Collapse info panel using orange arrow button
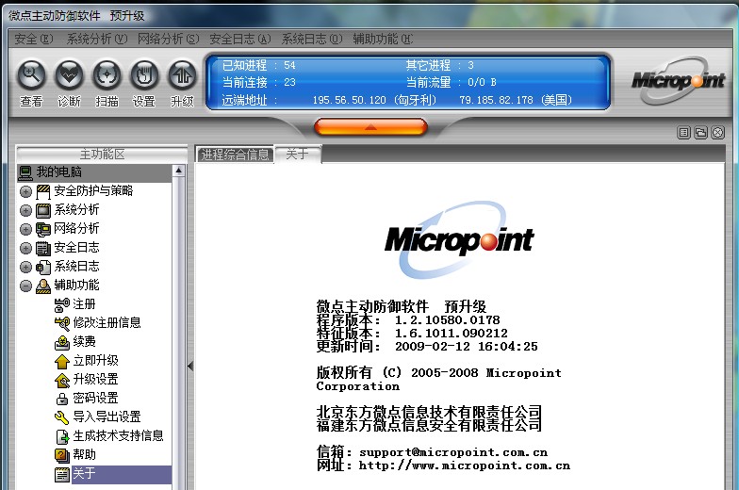The width and height of the screenshot is (739, 490). (x=370, y=127)
